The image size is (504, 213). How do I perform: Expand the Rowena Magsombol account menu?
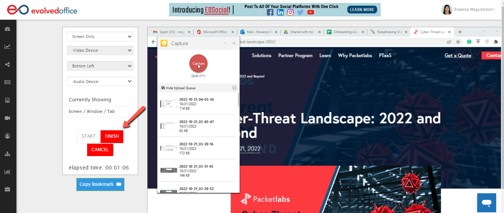[x=474, y=10]
